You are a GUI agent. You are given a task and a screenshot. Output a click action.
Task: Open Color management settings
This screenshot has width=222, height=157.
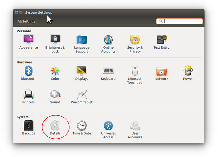pyautogui.click(x=55, y=73)
